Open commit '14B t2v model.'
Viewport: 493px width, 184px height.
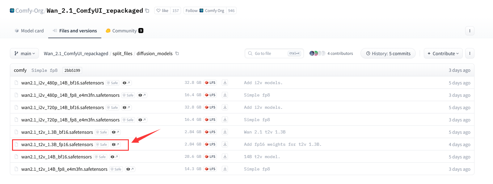(x=262, y=157)
